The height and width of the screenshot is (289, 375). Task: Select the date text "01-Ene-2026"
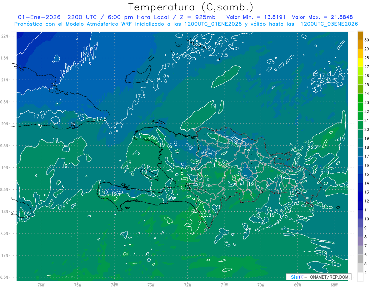pos(39,17)
